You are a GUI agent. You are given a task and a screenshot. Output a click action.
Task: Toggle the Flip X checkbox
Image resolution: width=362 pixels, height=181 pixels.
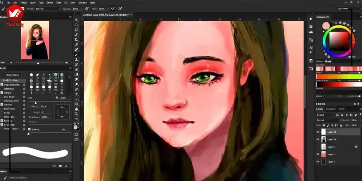click(x=29, y=106)
